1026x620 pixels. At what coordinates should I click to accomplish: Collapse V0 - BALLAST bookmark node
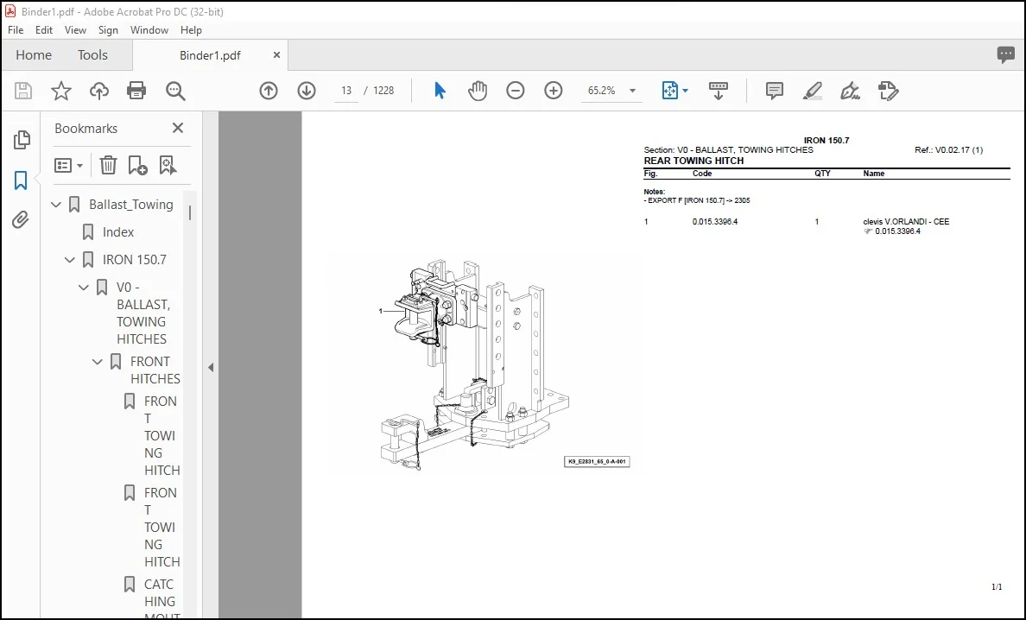[x=84, y=287]
